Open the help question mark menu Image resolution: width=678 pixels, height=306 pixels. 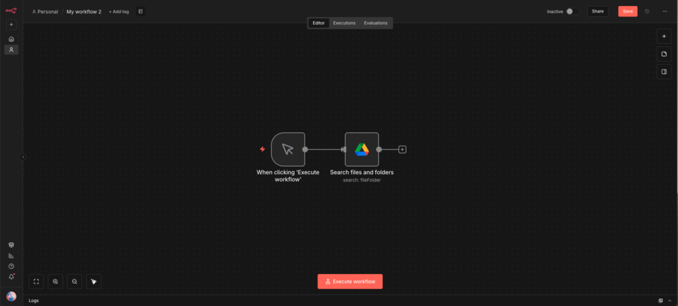pos(11,266)
